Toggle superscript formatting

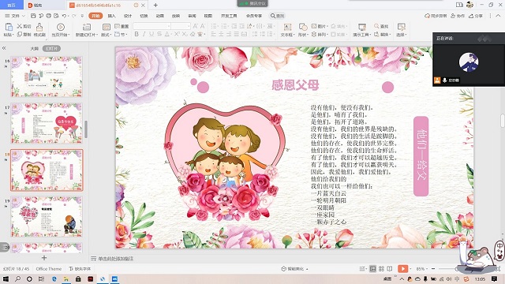pos(177,34)
